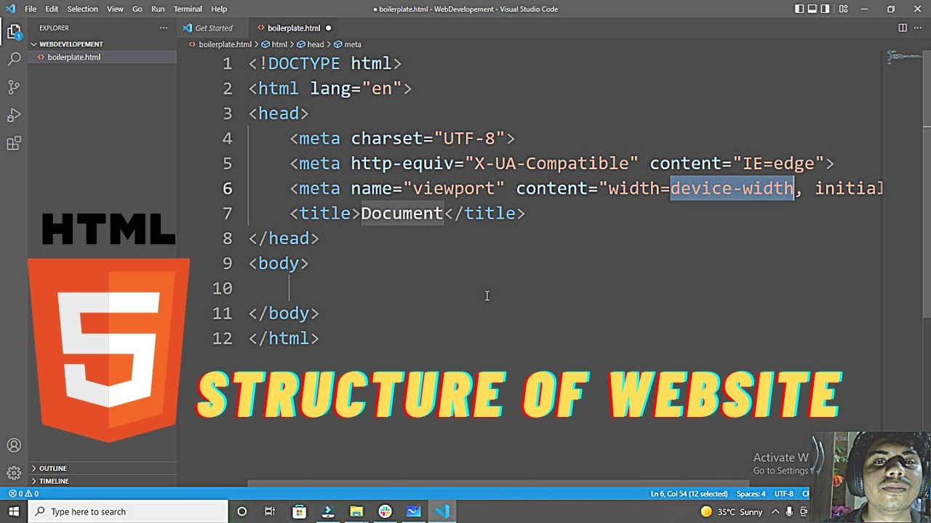Viewport: 931px width, 523px height.
Task: Open Task View on taskbar
Action: click(270, 511)
